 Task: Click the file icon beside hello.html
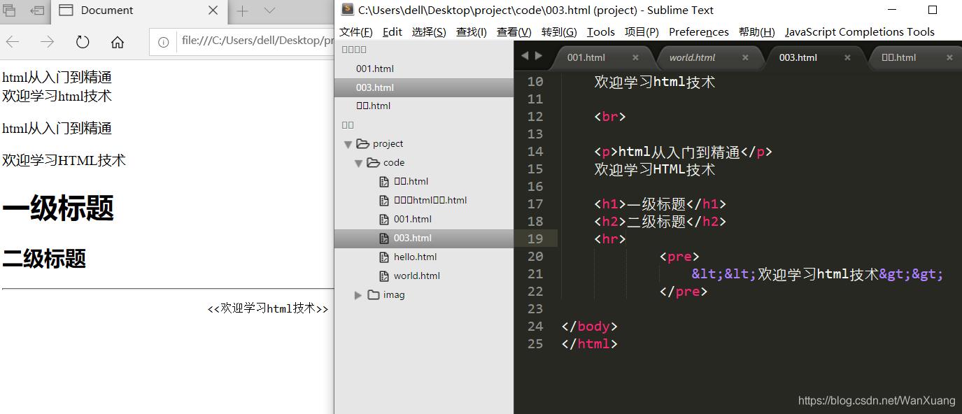point(384,257)
